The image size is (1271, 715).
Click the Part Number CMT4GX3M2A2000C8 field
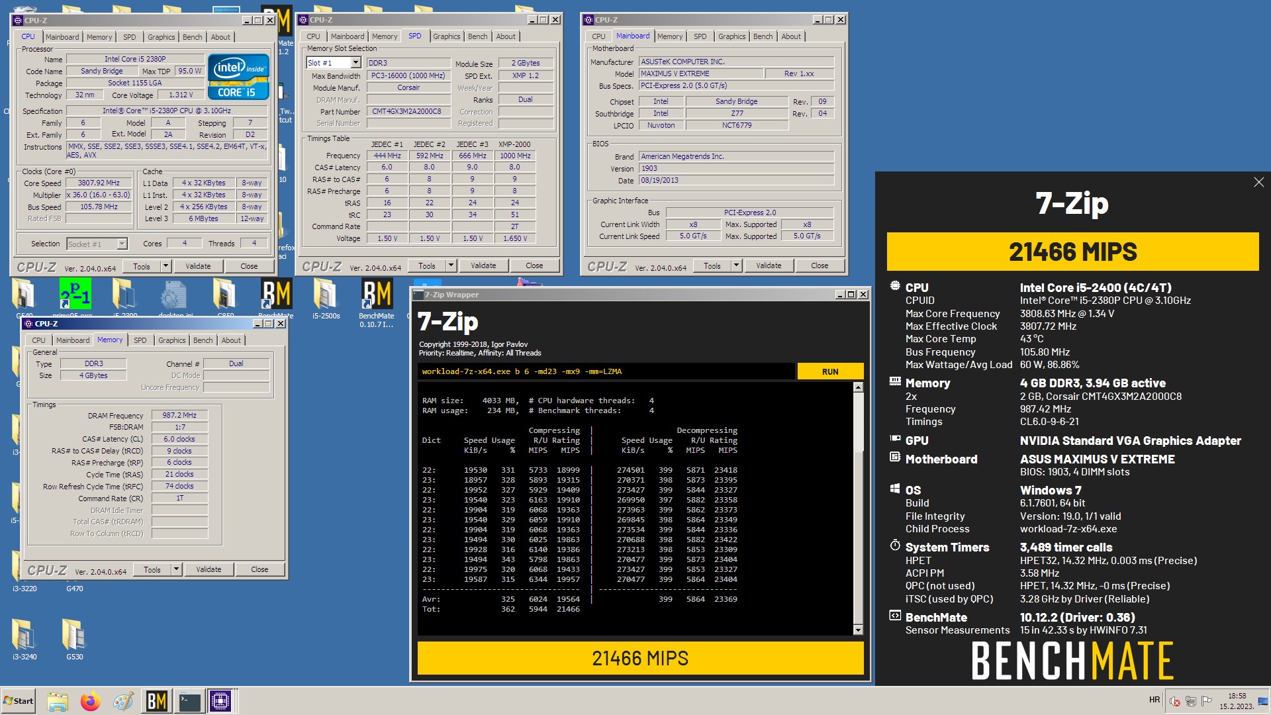pyautogui.click(x=407, y=112)
